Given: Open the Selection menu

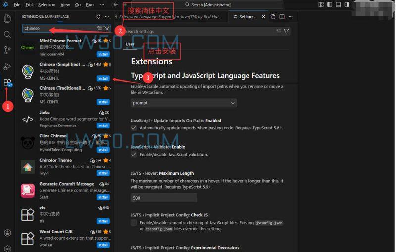Looking at the screenshot, I should [x=47, y=5].
